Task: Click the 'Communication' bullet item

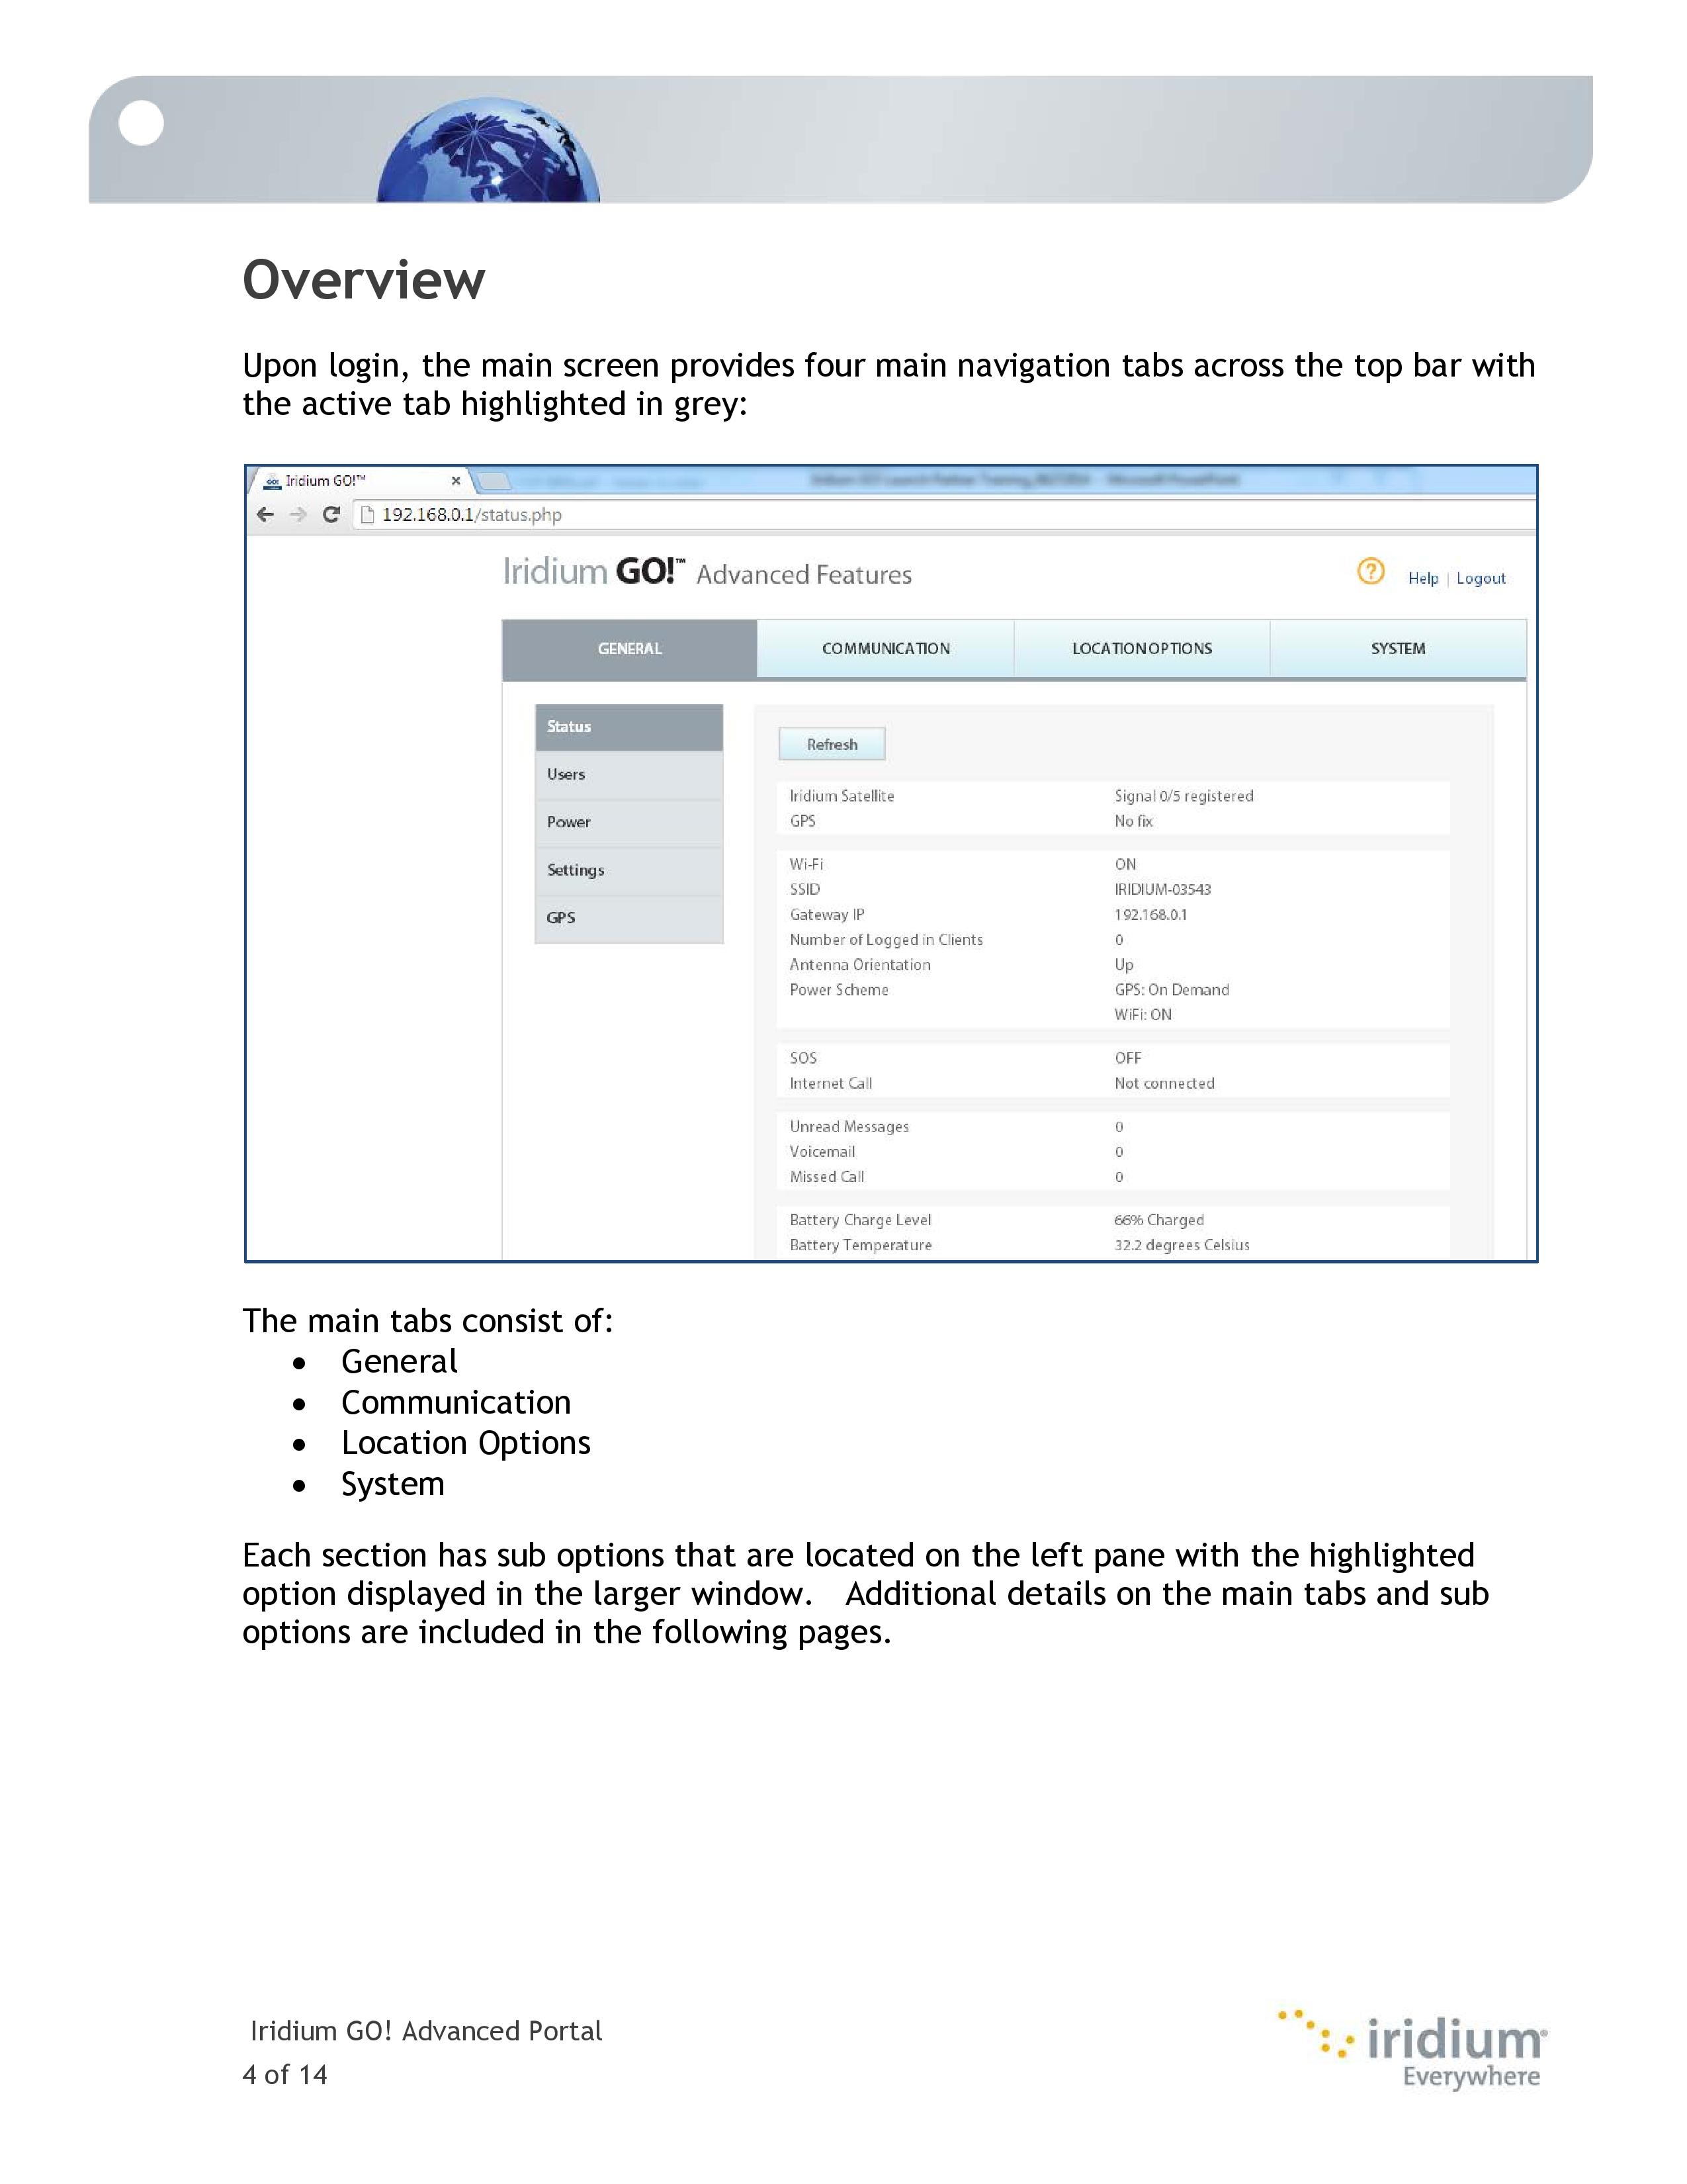Action: pos(456,1403)
